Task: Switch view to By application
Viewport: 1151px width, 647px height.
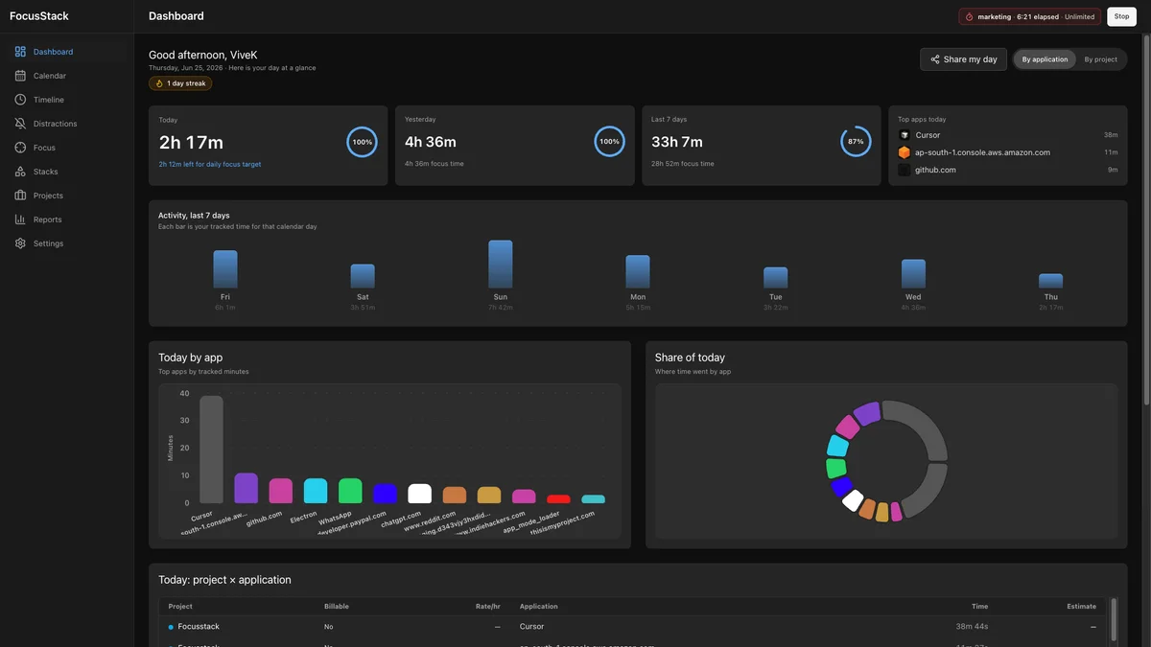Action: tap(1045, 59)
